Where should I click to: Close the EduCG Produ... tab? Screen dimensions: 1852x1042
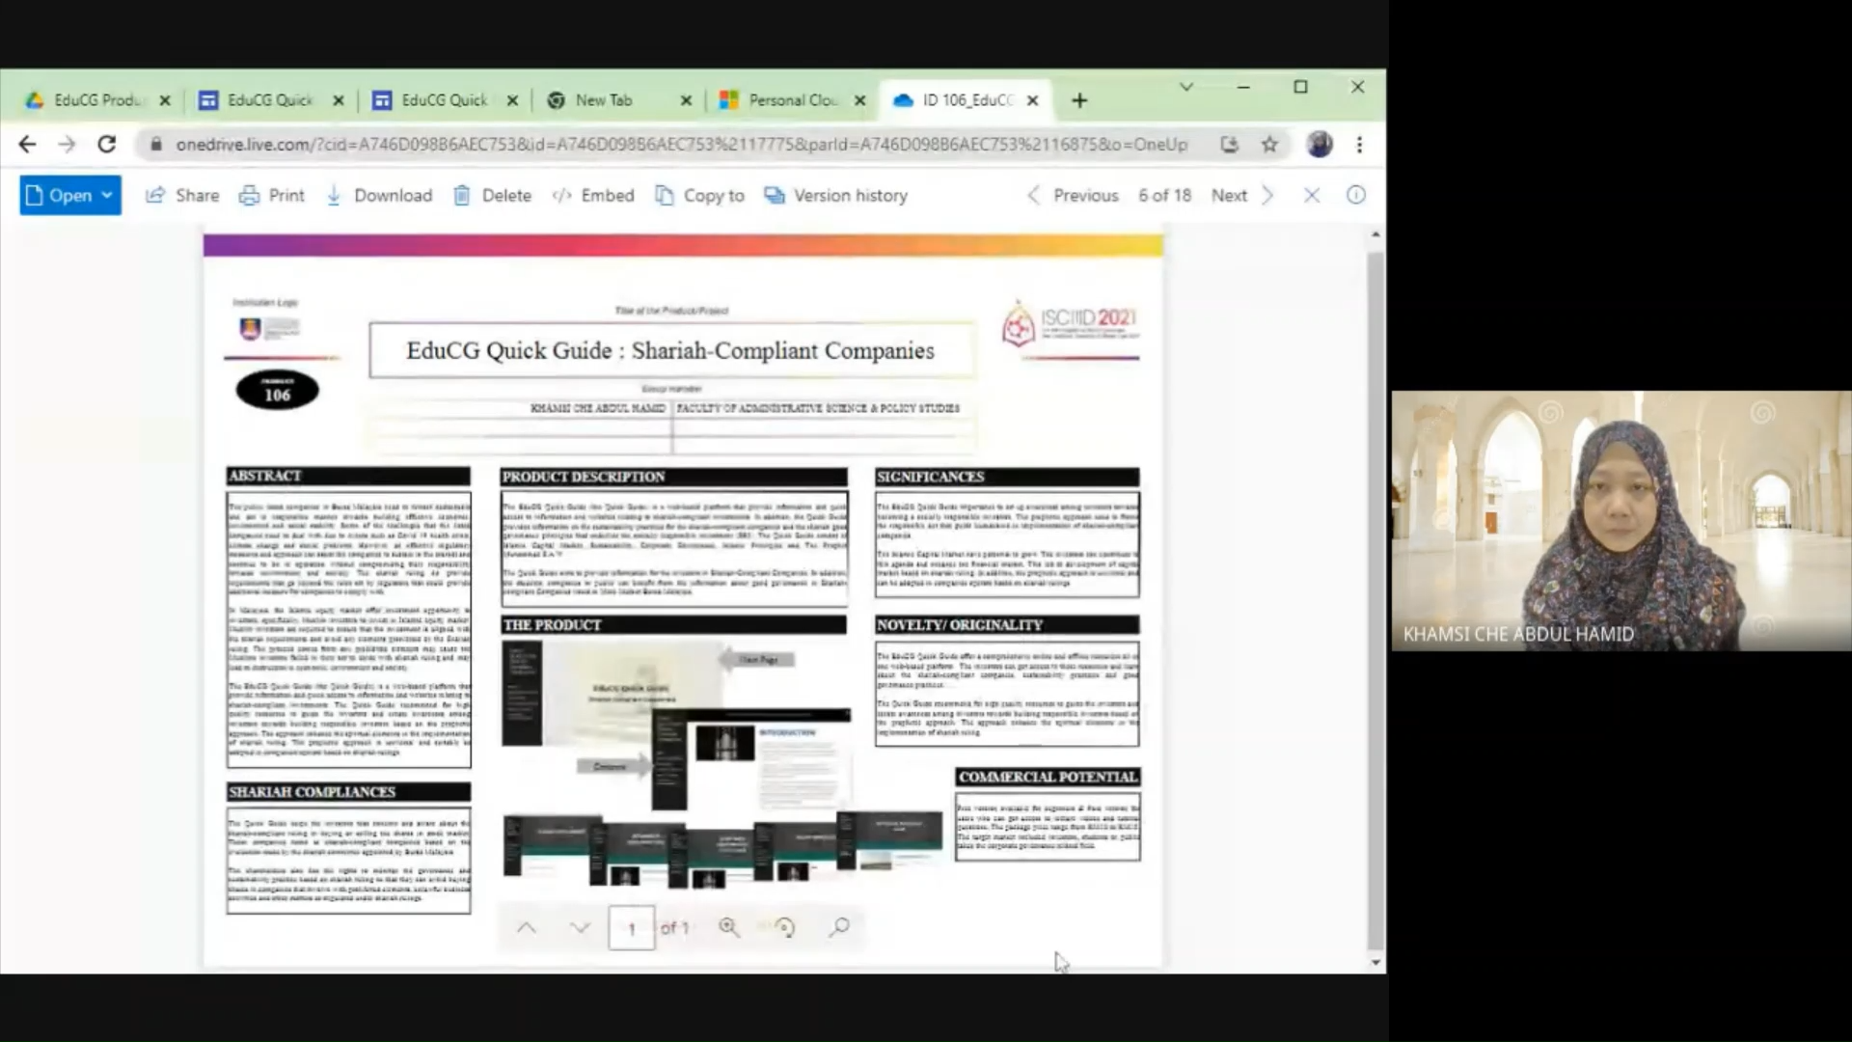click(165, 99)
